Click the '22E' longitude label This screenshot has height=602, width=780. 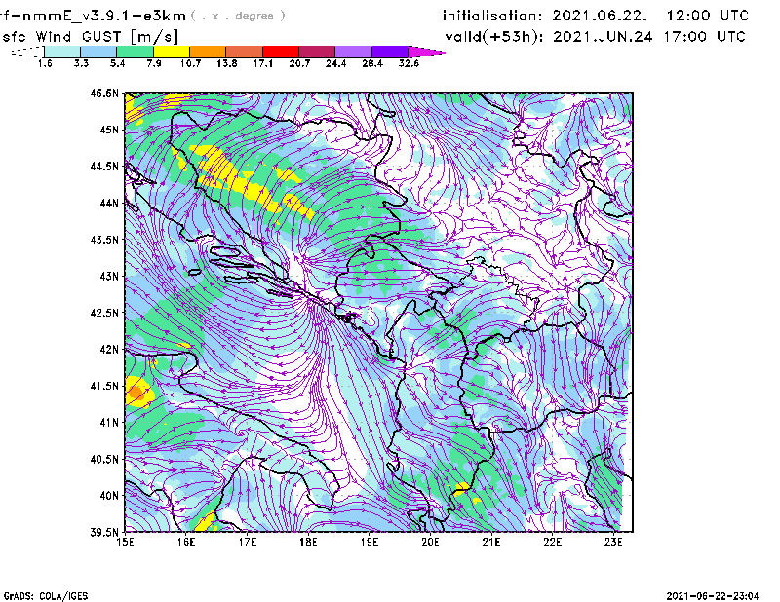[x=553, y=542]
